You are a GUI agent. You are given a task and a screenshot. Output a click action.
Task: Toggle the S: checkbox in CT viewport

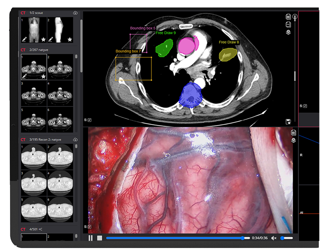pyautogui.click(x=89, y=120)
